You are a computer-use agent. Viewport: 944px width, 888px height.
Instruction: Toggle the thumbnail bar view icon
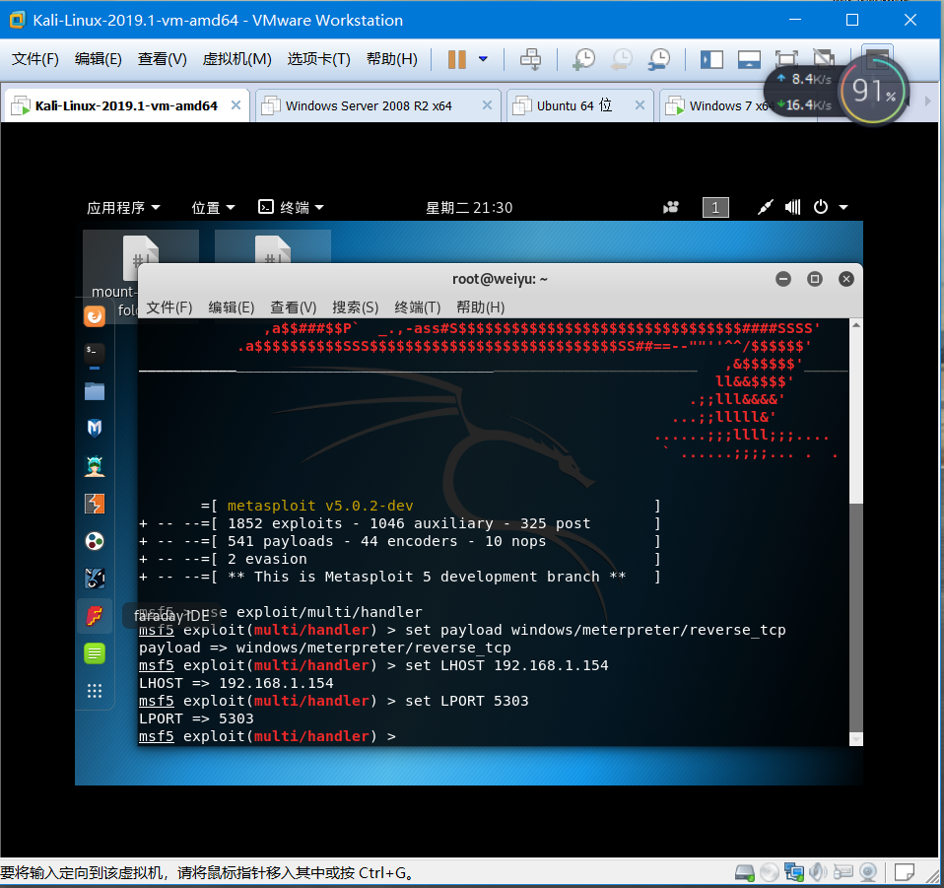tap(749, 59)
